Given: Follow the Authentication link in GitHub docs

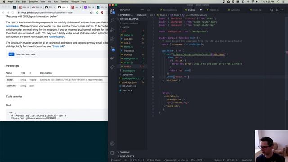Looking at the screenshot, I should click(x=57, y=37).
